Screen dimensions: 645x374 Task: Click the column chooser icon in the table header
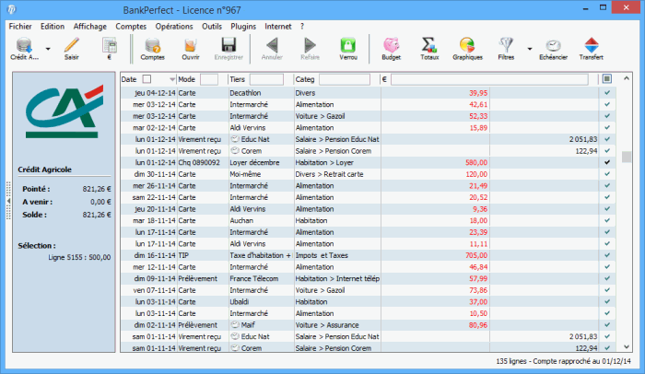point(606,78)
